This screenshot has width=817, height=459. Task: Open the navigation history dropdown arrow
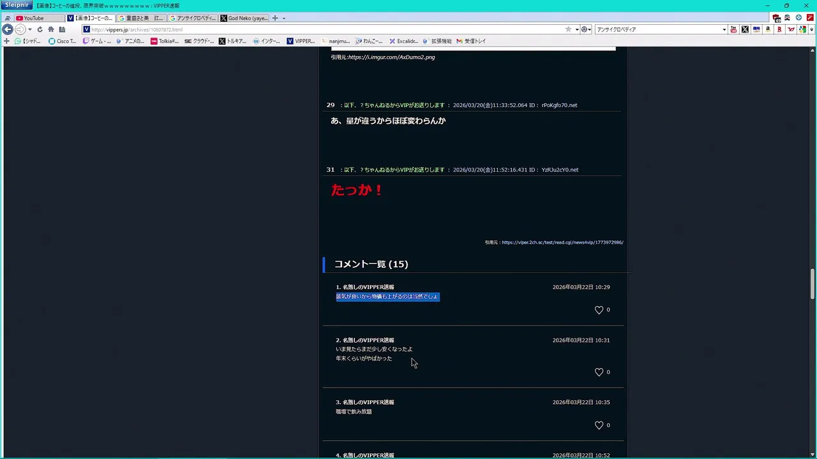click(x=29, y=29)
